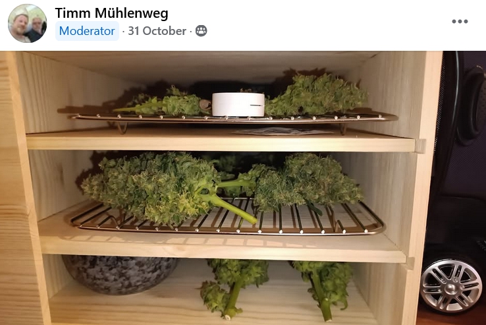Click the paper sheet under top rack
Screen dimensions: 486x325
(281, 132)
